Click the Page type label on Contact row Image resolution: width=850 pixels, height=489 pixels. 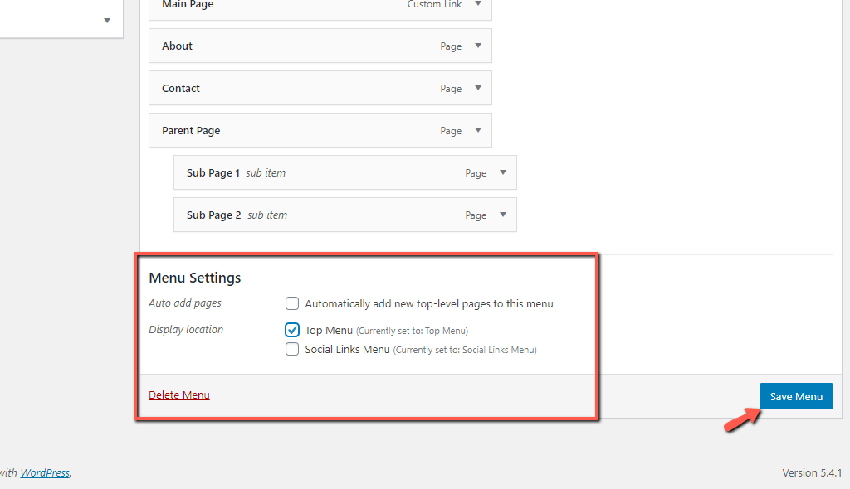point(451,89)
